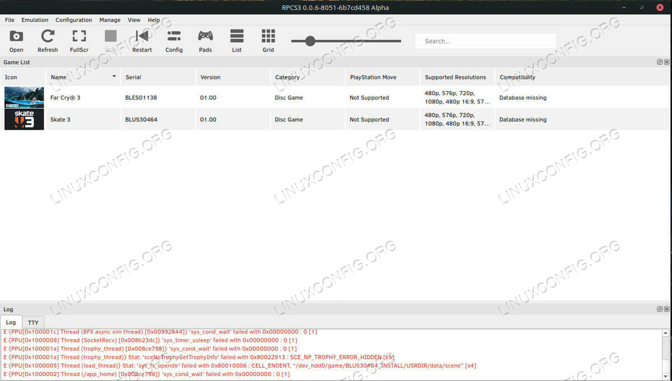Sort by the Version column header

pyautogui.click(x=233, y=77)
